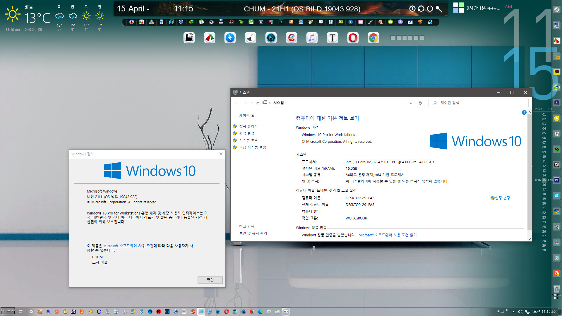
Task: Open Microsoft software license link in Windows info dialog
Action: (x=128, y=246)
